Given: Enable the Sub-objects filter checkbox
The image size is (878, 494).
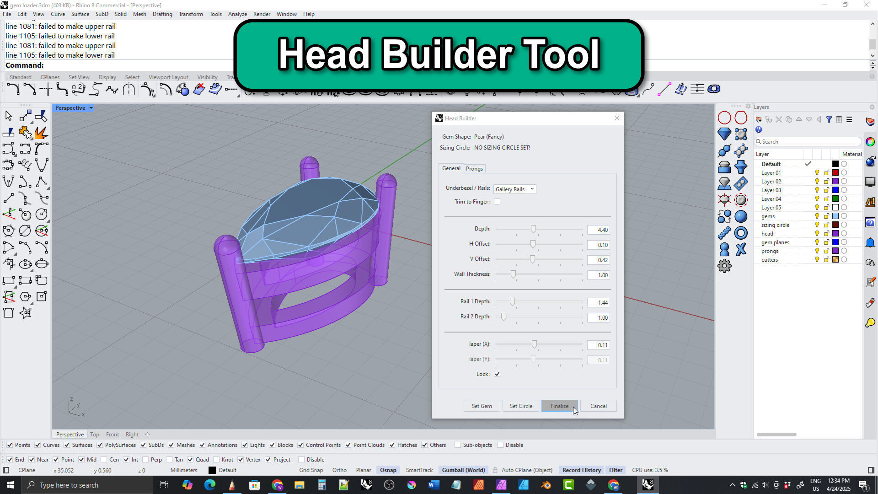Looking at the screenshot, I should 458,445.
